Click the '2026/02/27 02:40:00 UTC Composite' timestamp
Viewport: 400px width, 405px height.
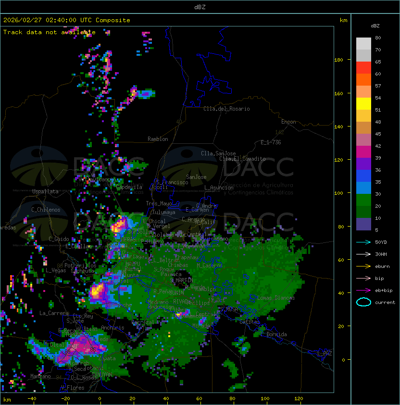pos(67,20)
